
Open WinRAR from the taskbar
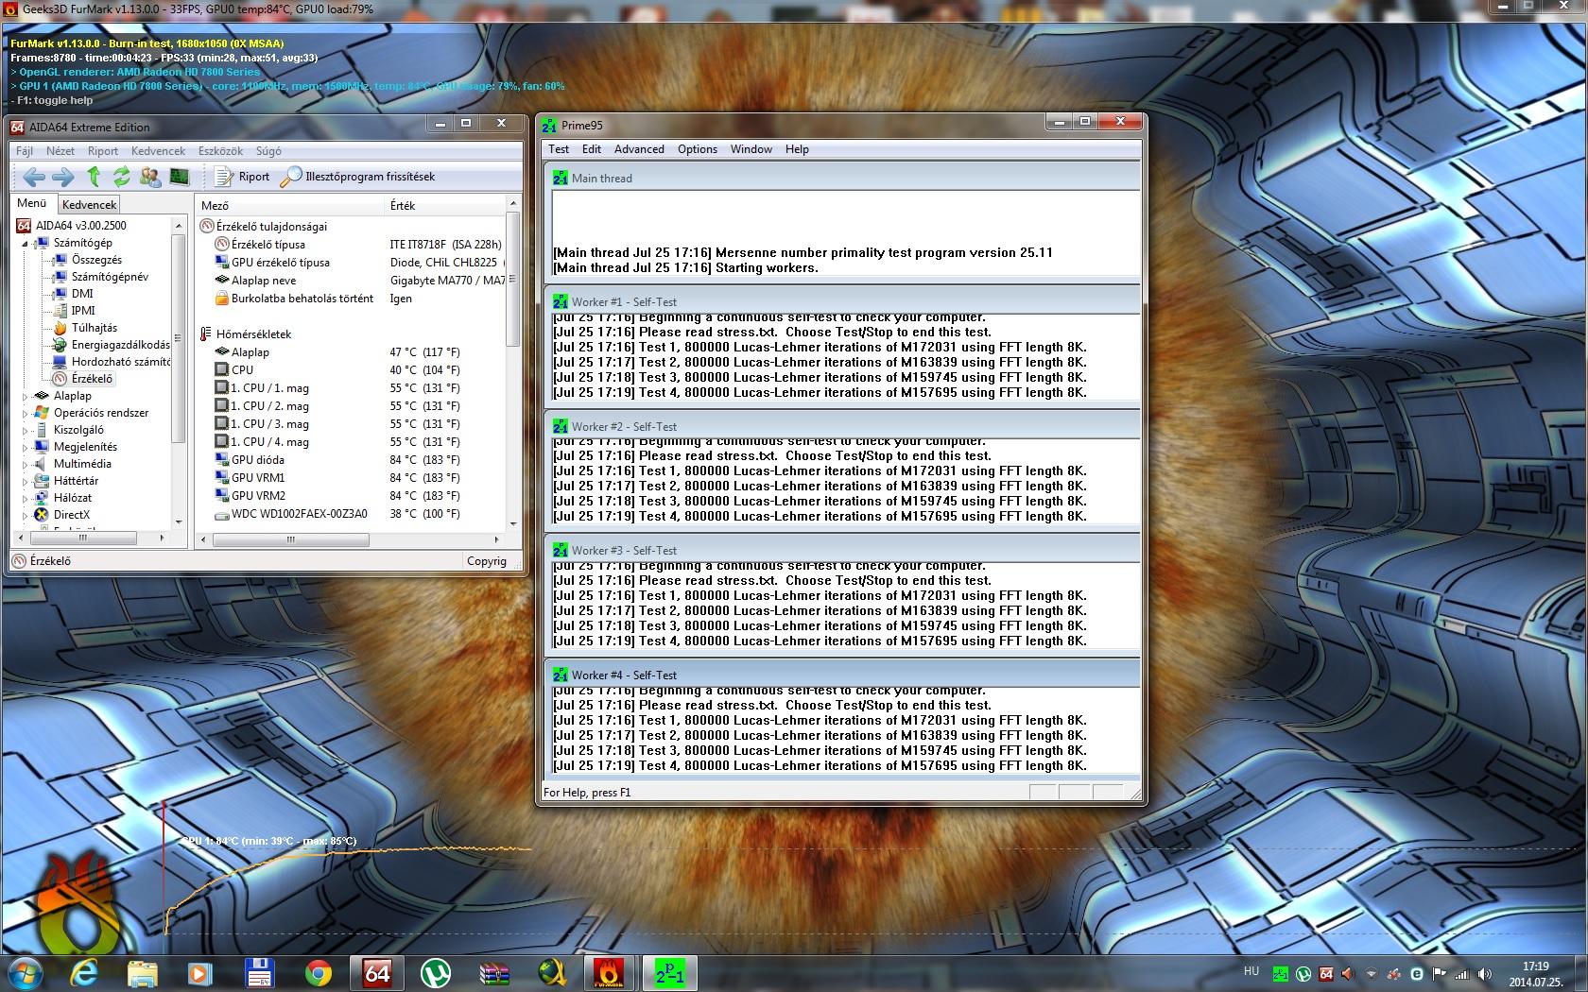tap(494, 972)
